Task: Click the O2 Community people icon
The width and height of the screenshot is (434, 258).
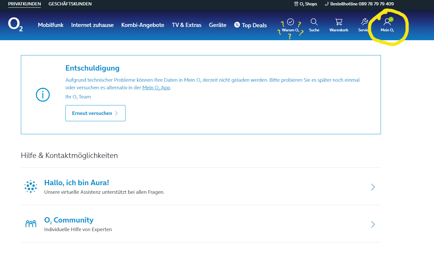Action: pos(31,224)
